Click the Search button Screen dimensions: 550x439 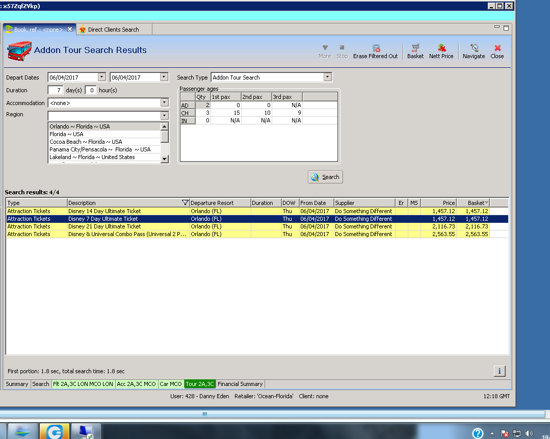[325, 177]
